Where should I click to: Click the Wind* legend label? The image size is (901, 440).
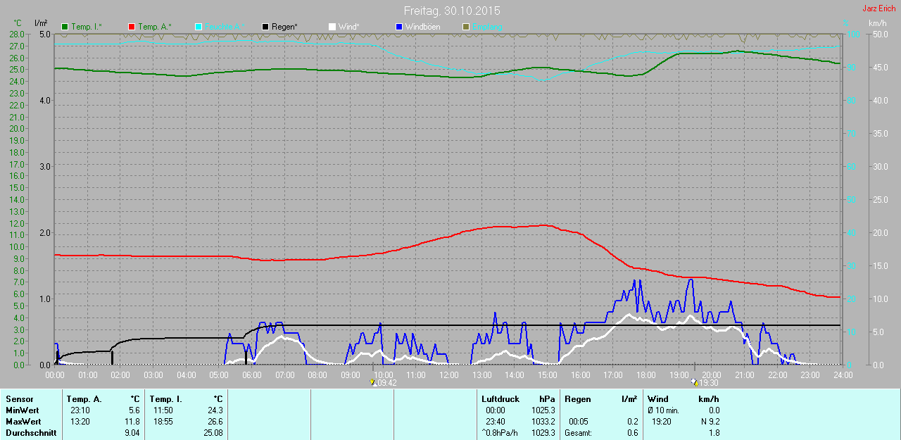[x=348, y=27]
